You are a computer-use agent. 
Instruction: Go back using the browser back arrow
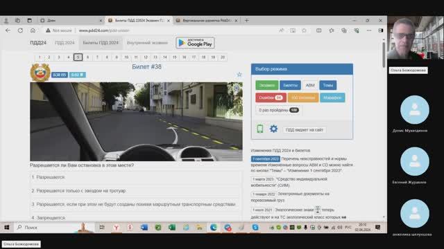[x=8, y=30]
